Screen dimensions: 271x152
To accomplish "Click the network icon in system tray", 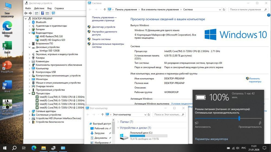I will point(233,148).
